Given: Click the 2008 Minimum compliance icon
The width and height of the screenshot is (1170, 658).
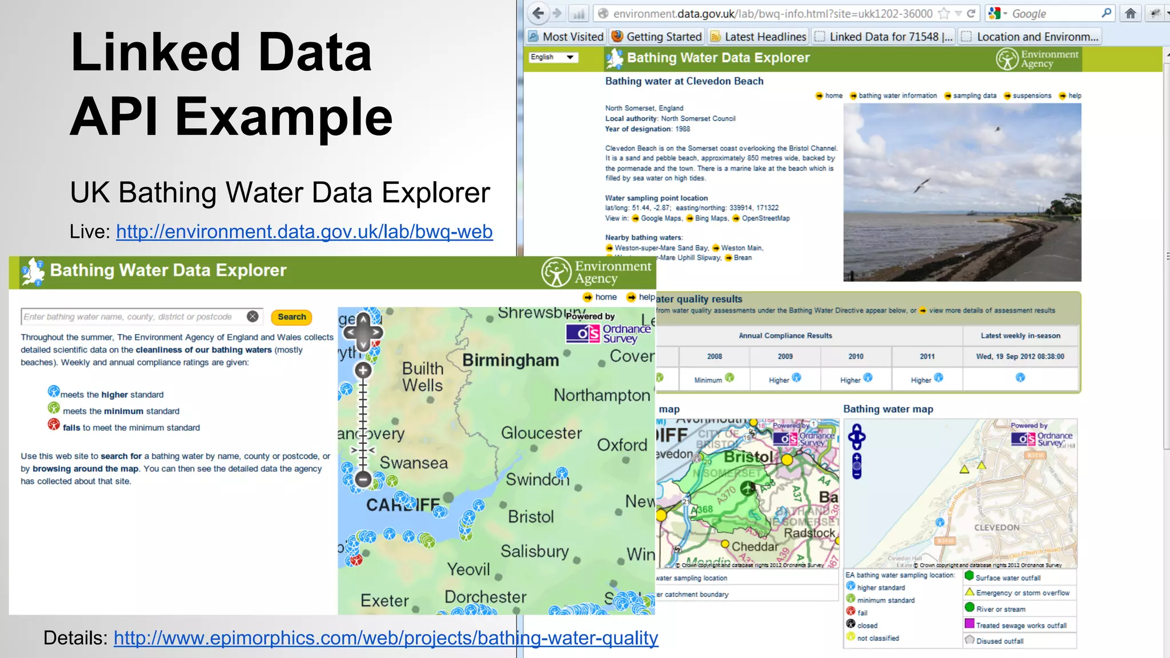Looking at the screenshot, I should coord(730,378).
